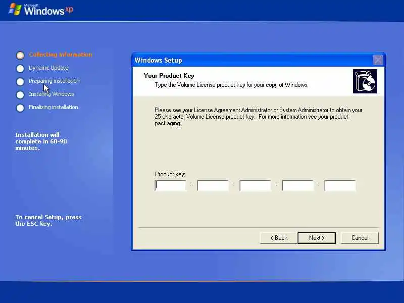Image resolution: width=404 pixels, height=303 pixels.
Task: Cancel the Windows Setup wizard
Action: point(360,238)
